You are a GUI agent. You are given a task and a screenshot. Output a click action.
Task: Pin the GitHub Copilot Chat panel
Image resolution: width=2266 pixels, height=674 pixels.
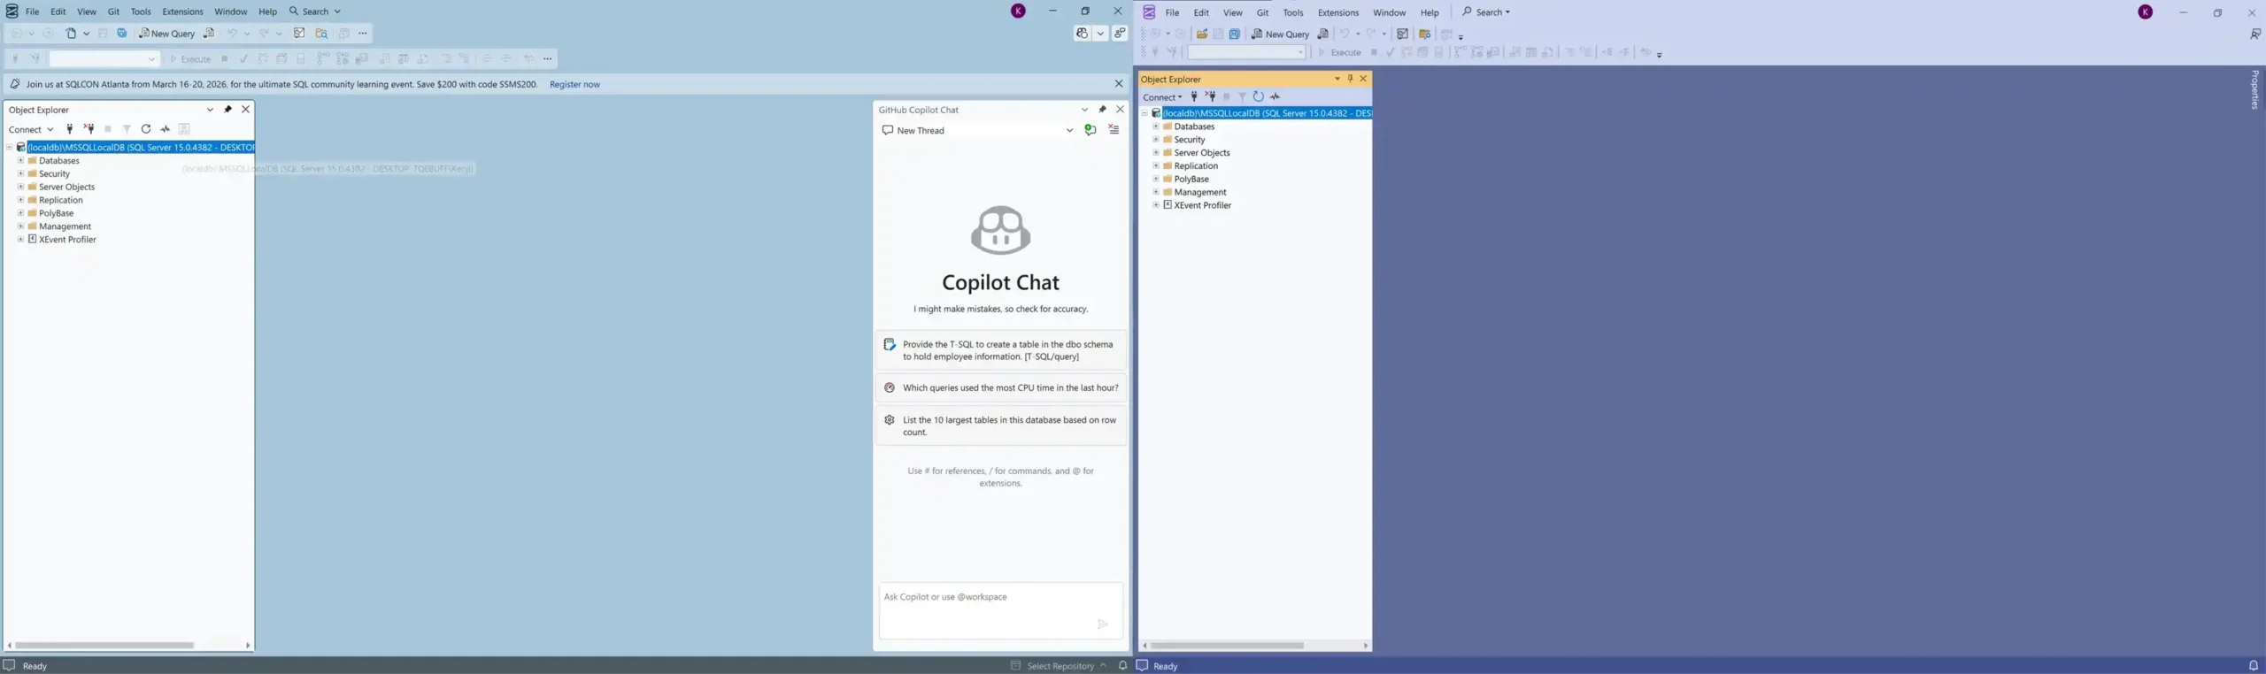coord(1102,110)
